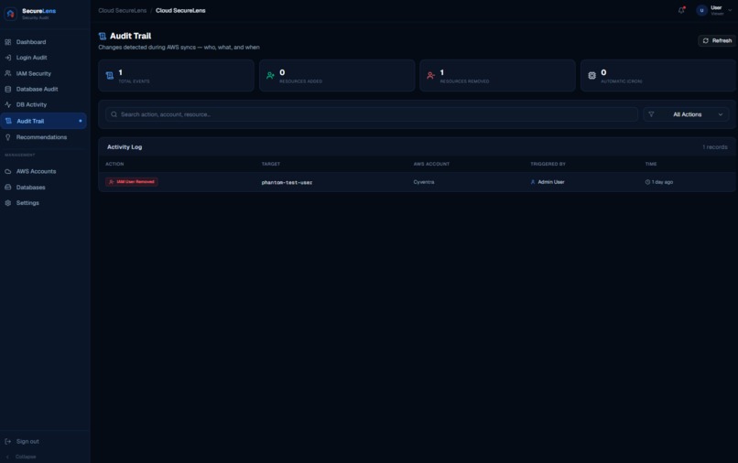The width and height of the screenshot is (738, 463).
Task: Refresh the audit trail
Action: click(716, 41)
